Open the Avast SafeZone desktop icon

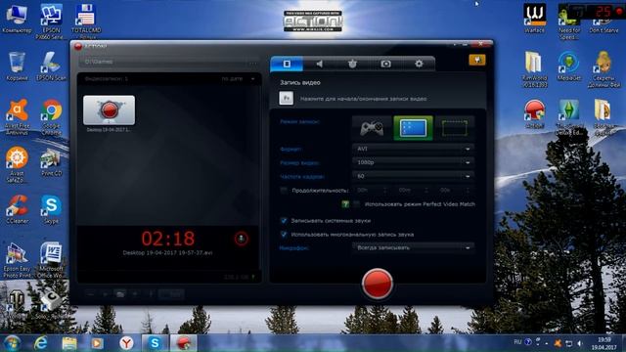(17, 164)
